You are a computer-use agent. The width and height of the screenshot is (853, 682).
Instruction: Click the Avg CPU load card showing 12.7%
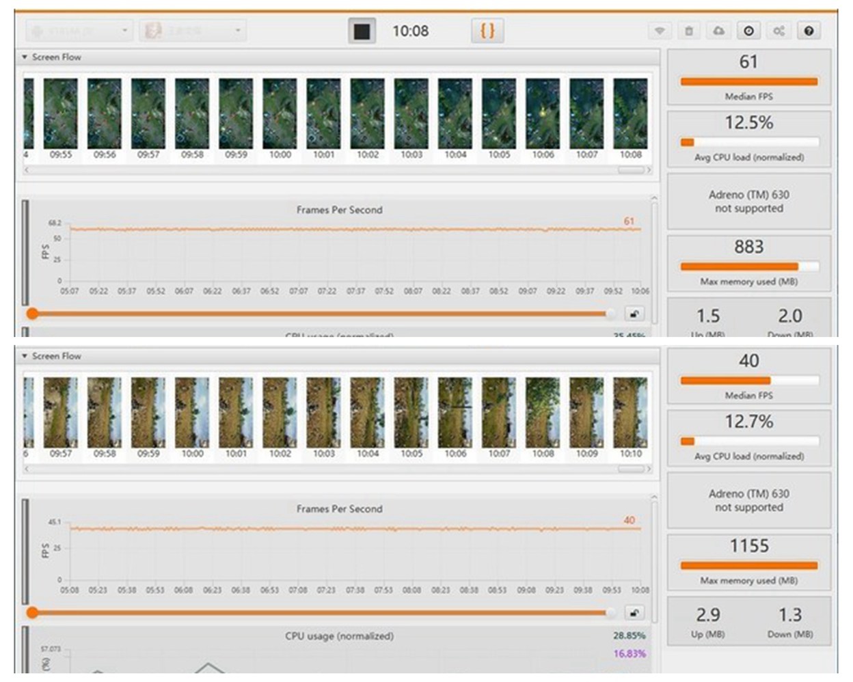click(x=749, y=437)
